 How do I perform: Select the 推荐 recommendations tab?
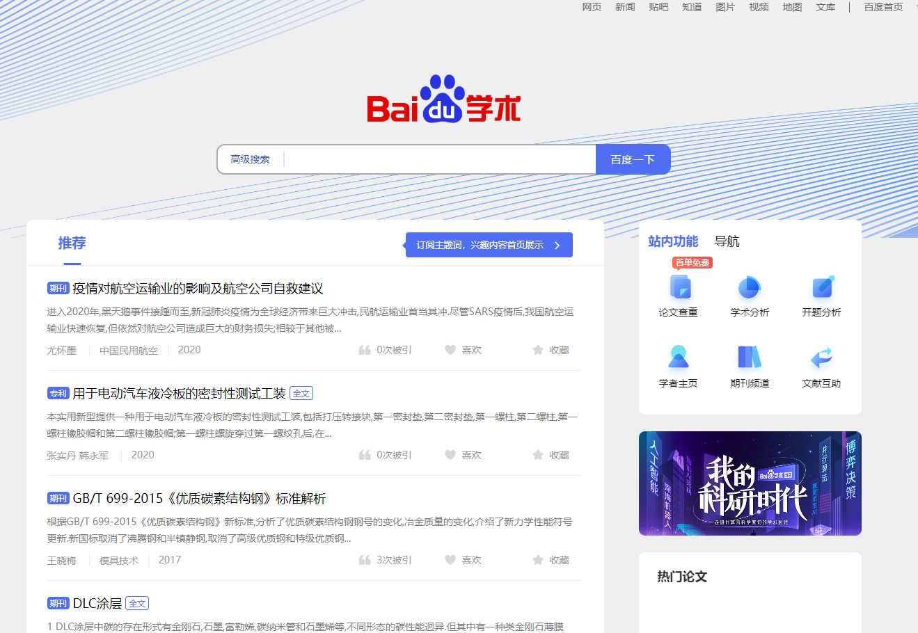72,243
